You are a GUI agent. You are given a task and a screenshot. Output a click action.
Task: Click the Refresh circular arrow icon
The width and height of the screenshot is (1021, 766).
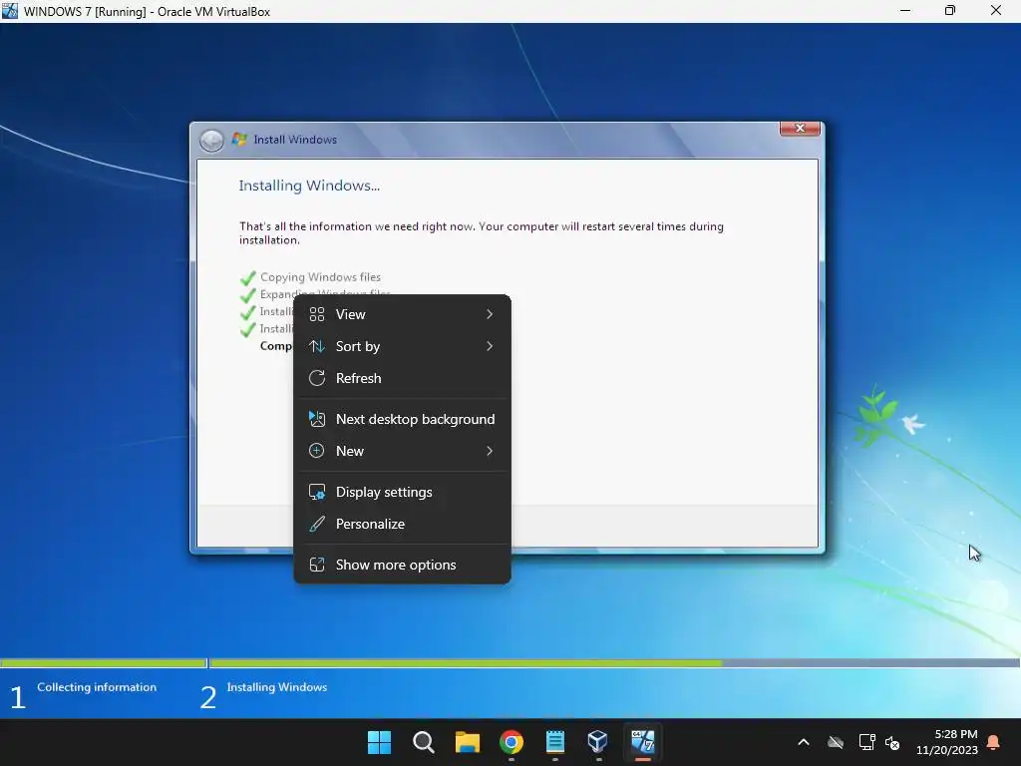click(x=317, y=378)
